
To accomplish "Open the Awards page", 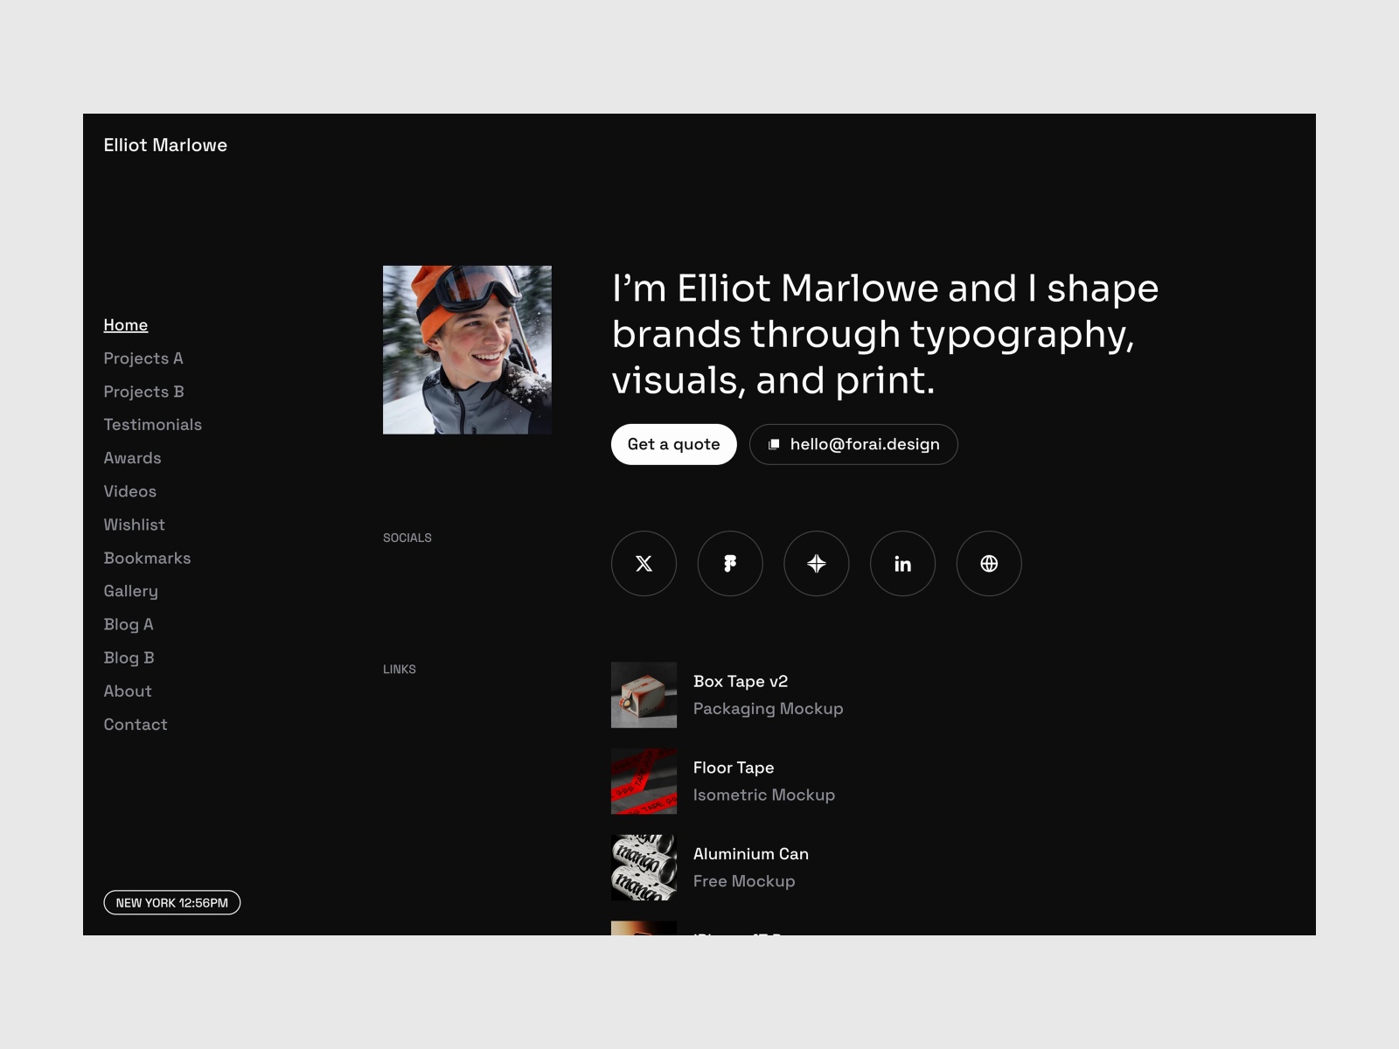I will click(132, 457).
